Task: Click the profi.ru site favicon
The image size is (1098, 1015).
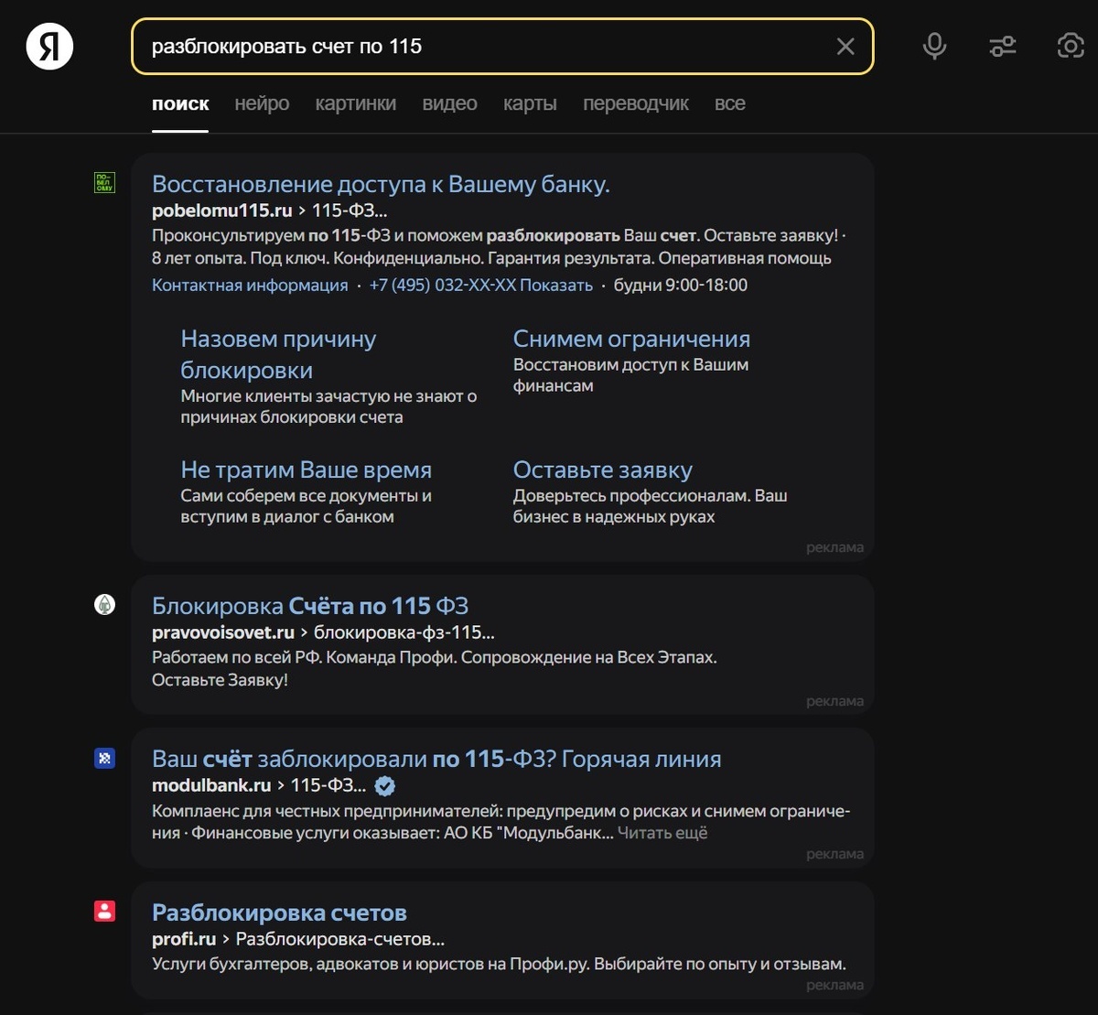Action: pyautogui.click(x=105, y=911)
